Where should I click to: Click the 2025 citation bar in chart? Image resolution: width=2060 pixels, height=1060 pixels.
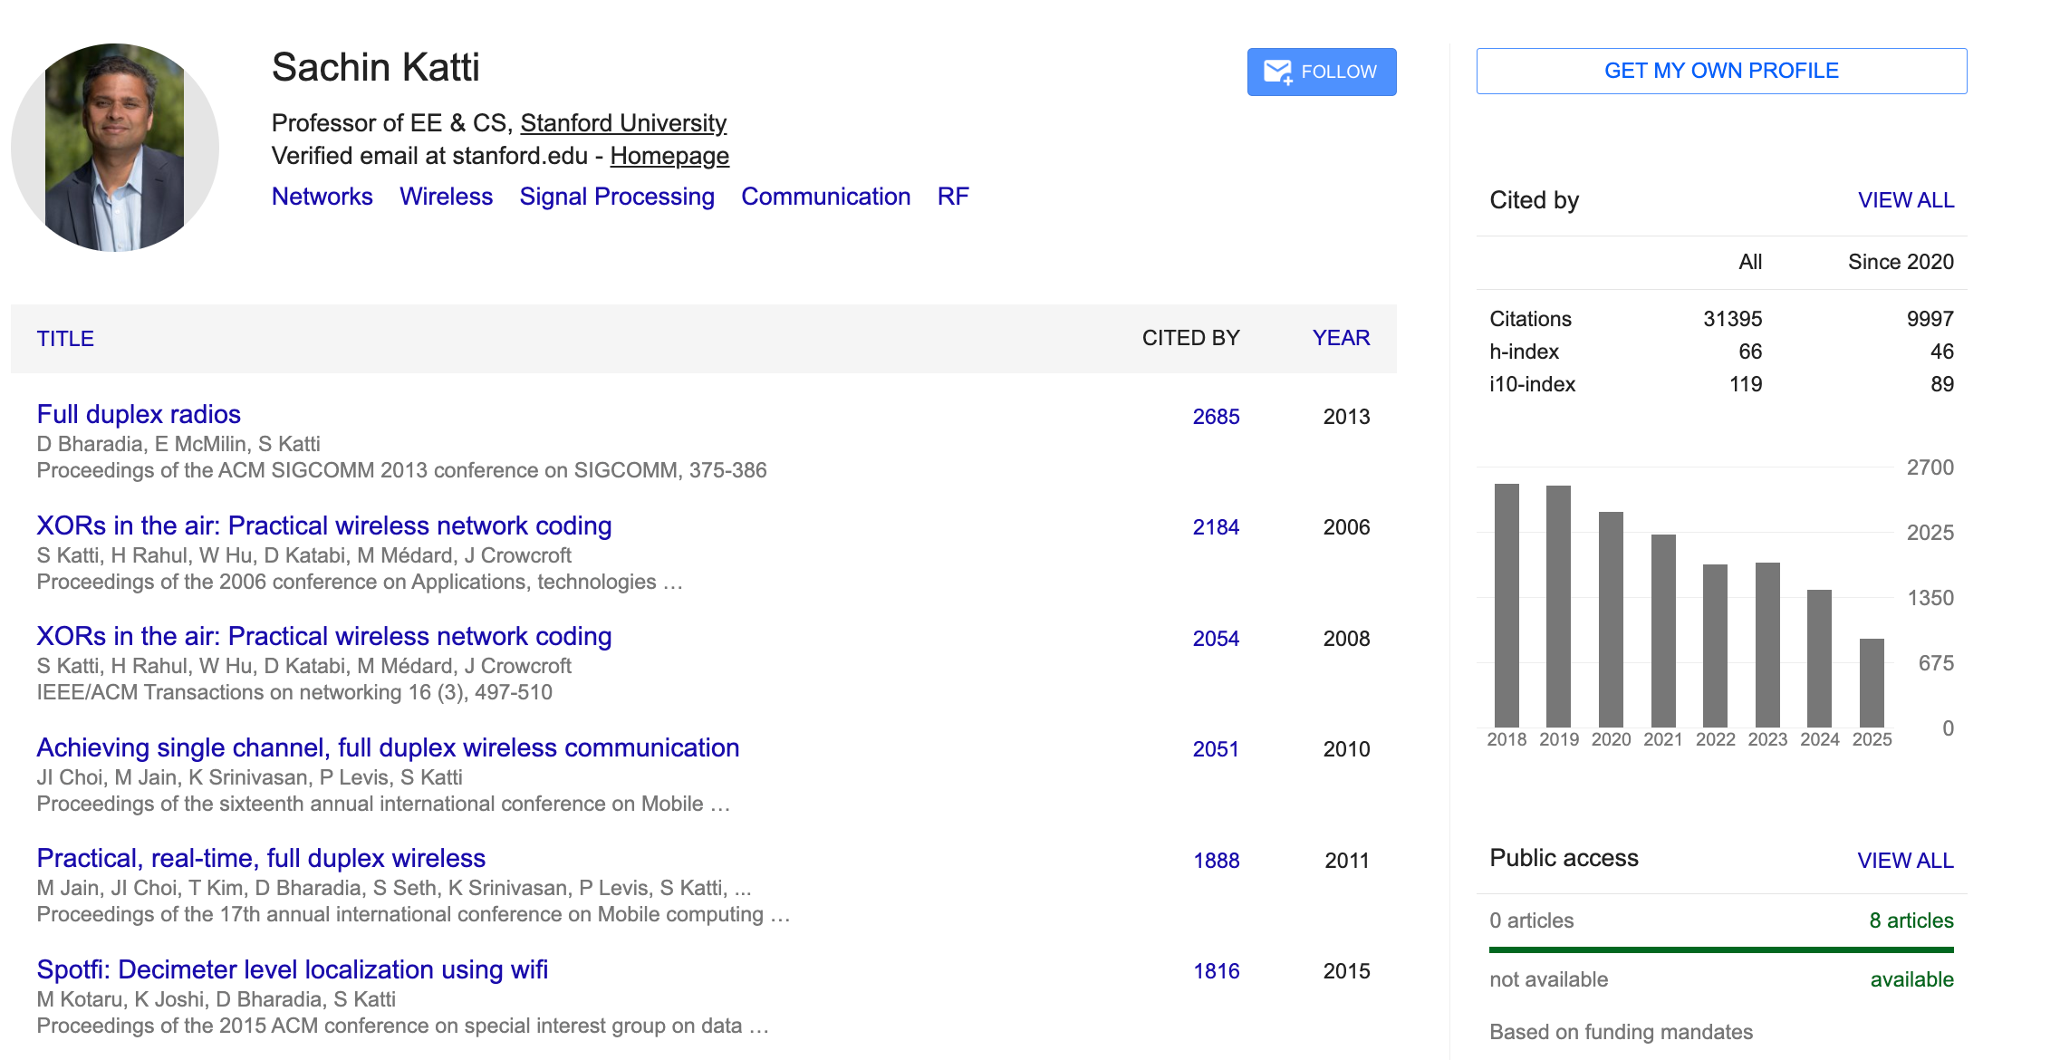(x=1871, y=682)
